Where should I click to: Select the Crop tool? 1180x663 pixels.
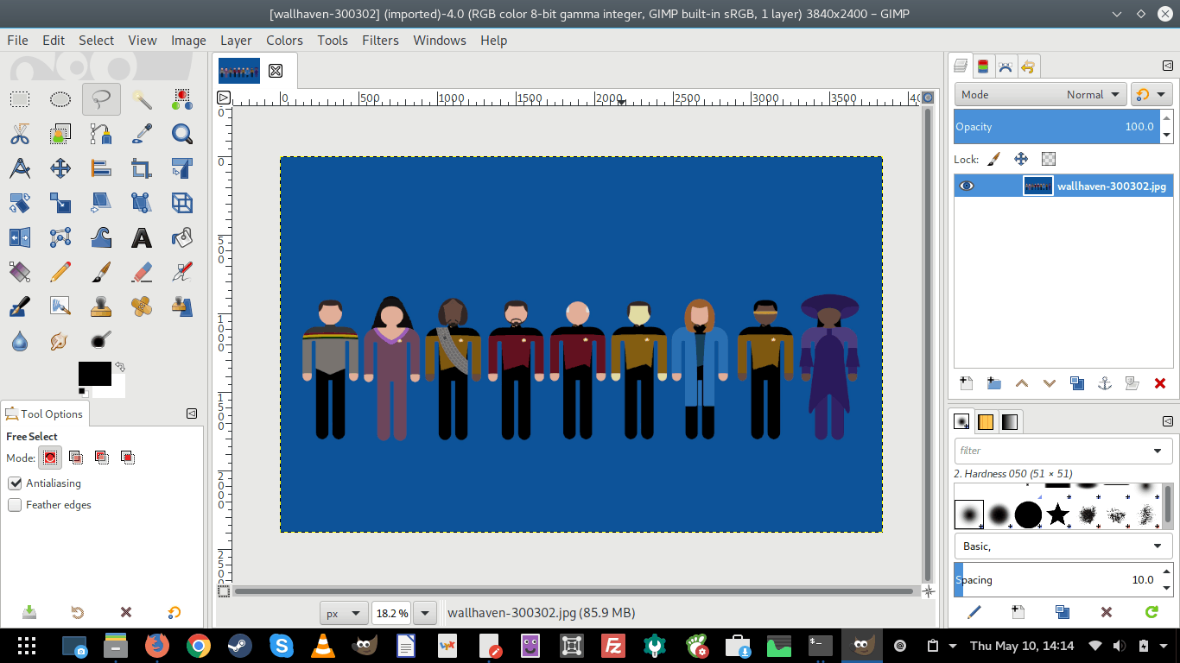tap(142, 168)
